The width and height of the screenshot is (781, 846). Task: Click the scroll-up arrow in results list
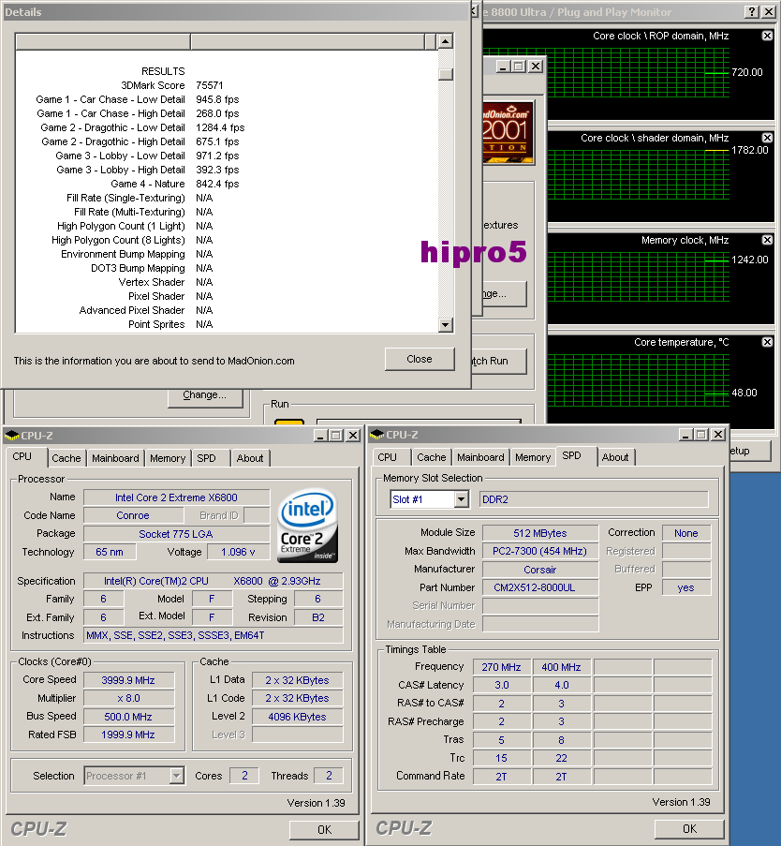pos(443,41)
